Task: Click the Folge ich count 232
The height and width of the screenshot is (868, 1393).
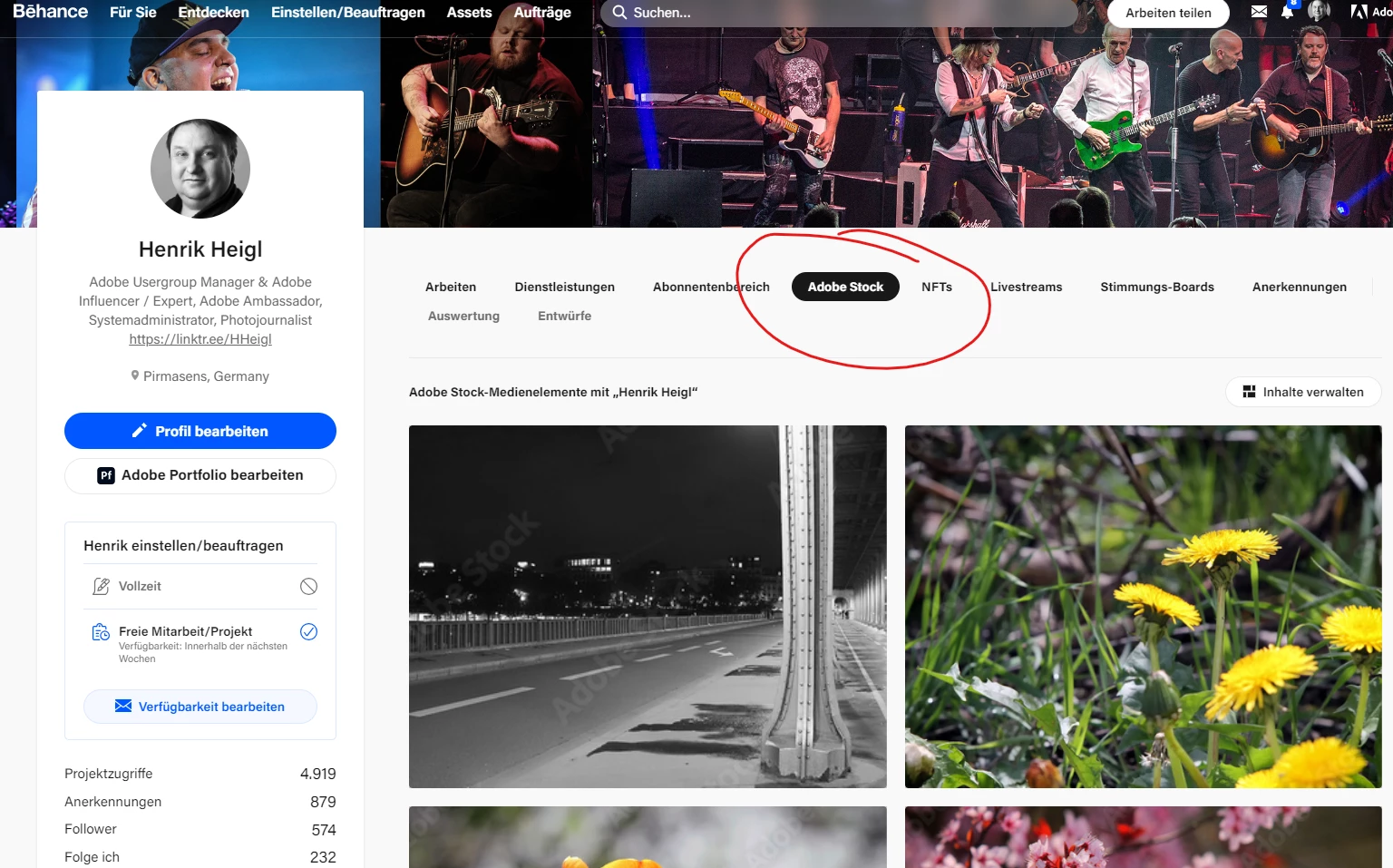Action: 323,857
